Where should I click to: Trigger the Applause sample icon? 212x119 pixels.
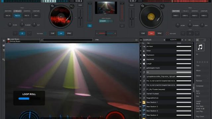(144, 59)
